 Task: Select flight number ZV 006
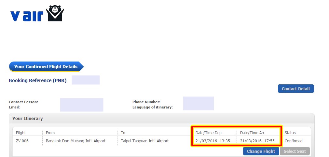point(22,141)
